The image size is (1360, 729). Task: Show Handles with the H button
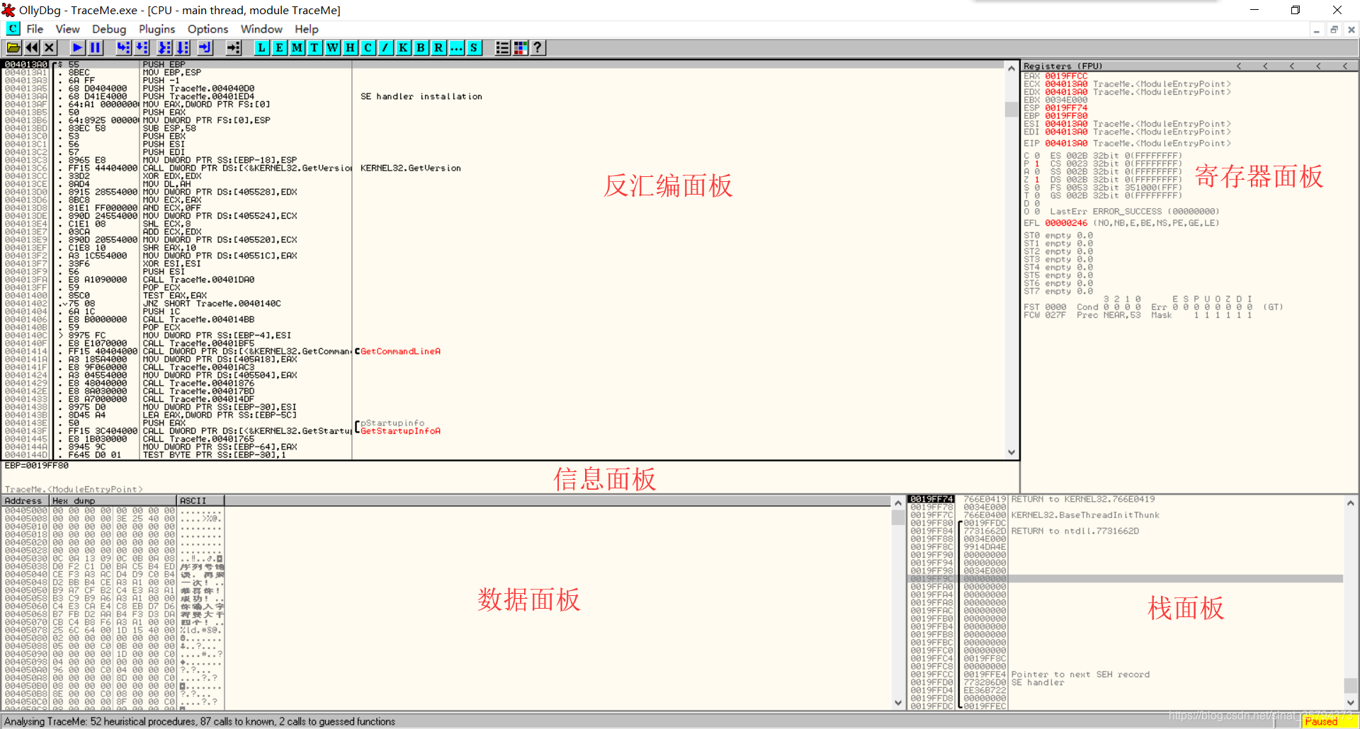[350, 47]
